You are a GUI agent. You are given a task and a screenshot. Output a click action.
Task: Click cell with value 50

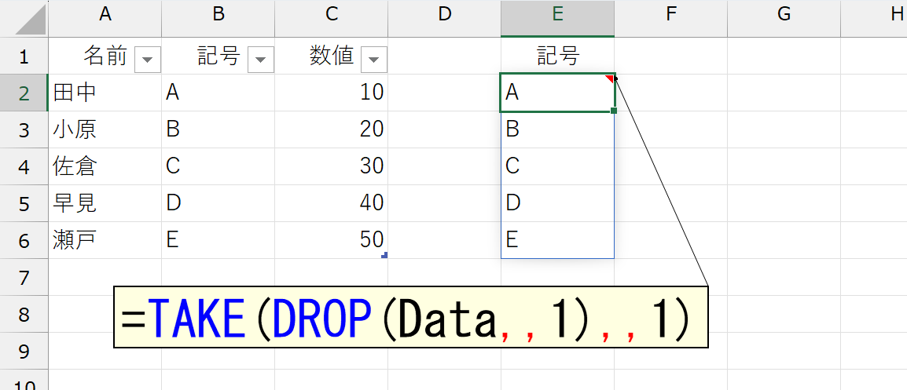[x=332, y=241]
